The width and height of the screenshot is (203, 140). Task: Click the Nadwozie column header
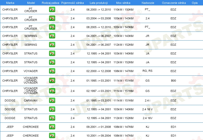148,3
